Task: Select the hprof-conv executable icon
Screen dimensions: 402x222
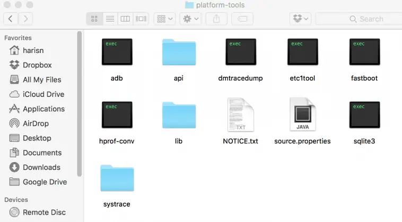Action: 117,115
